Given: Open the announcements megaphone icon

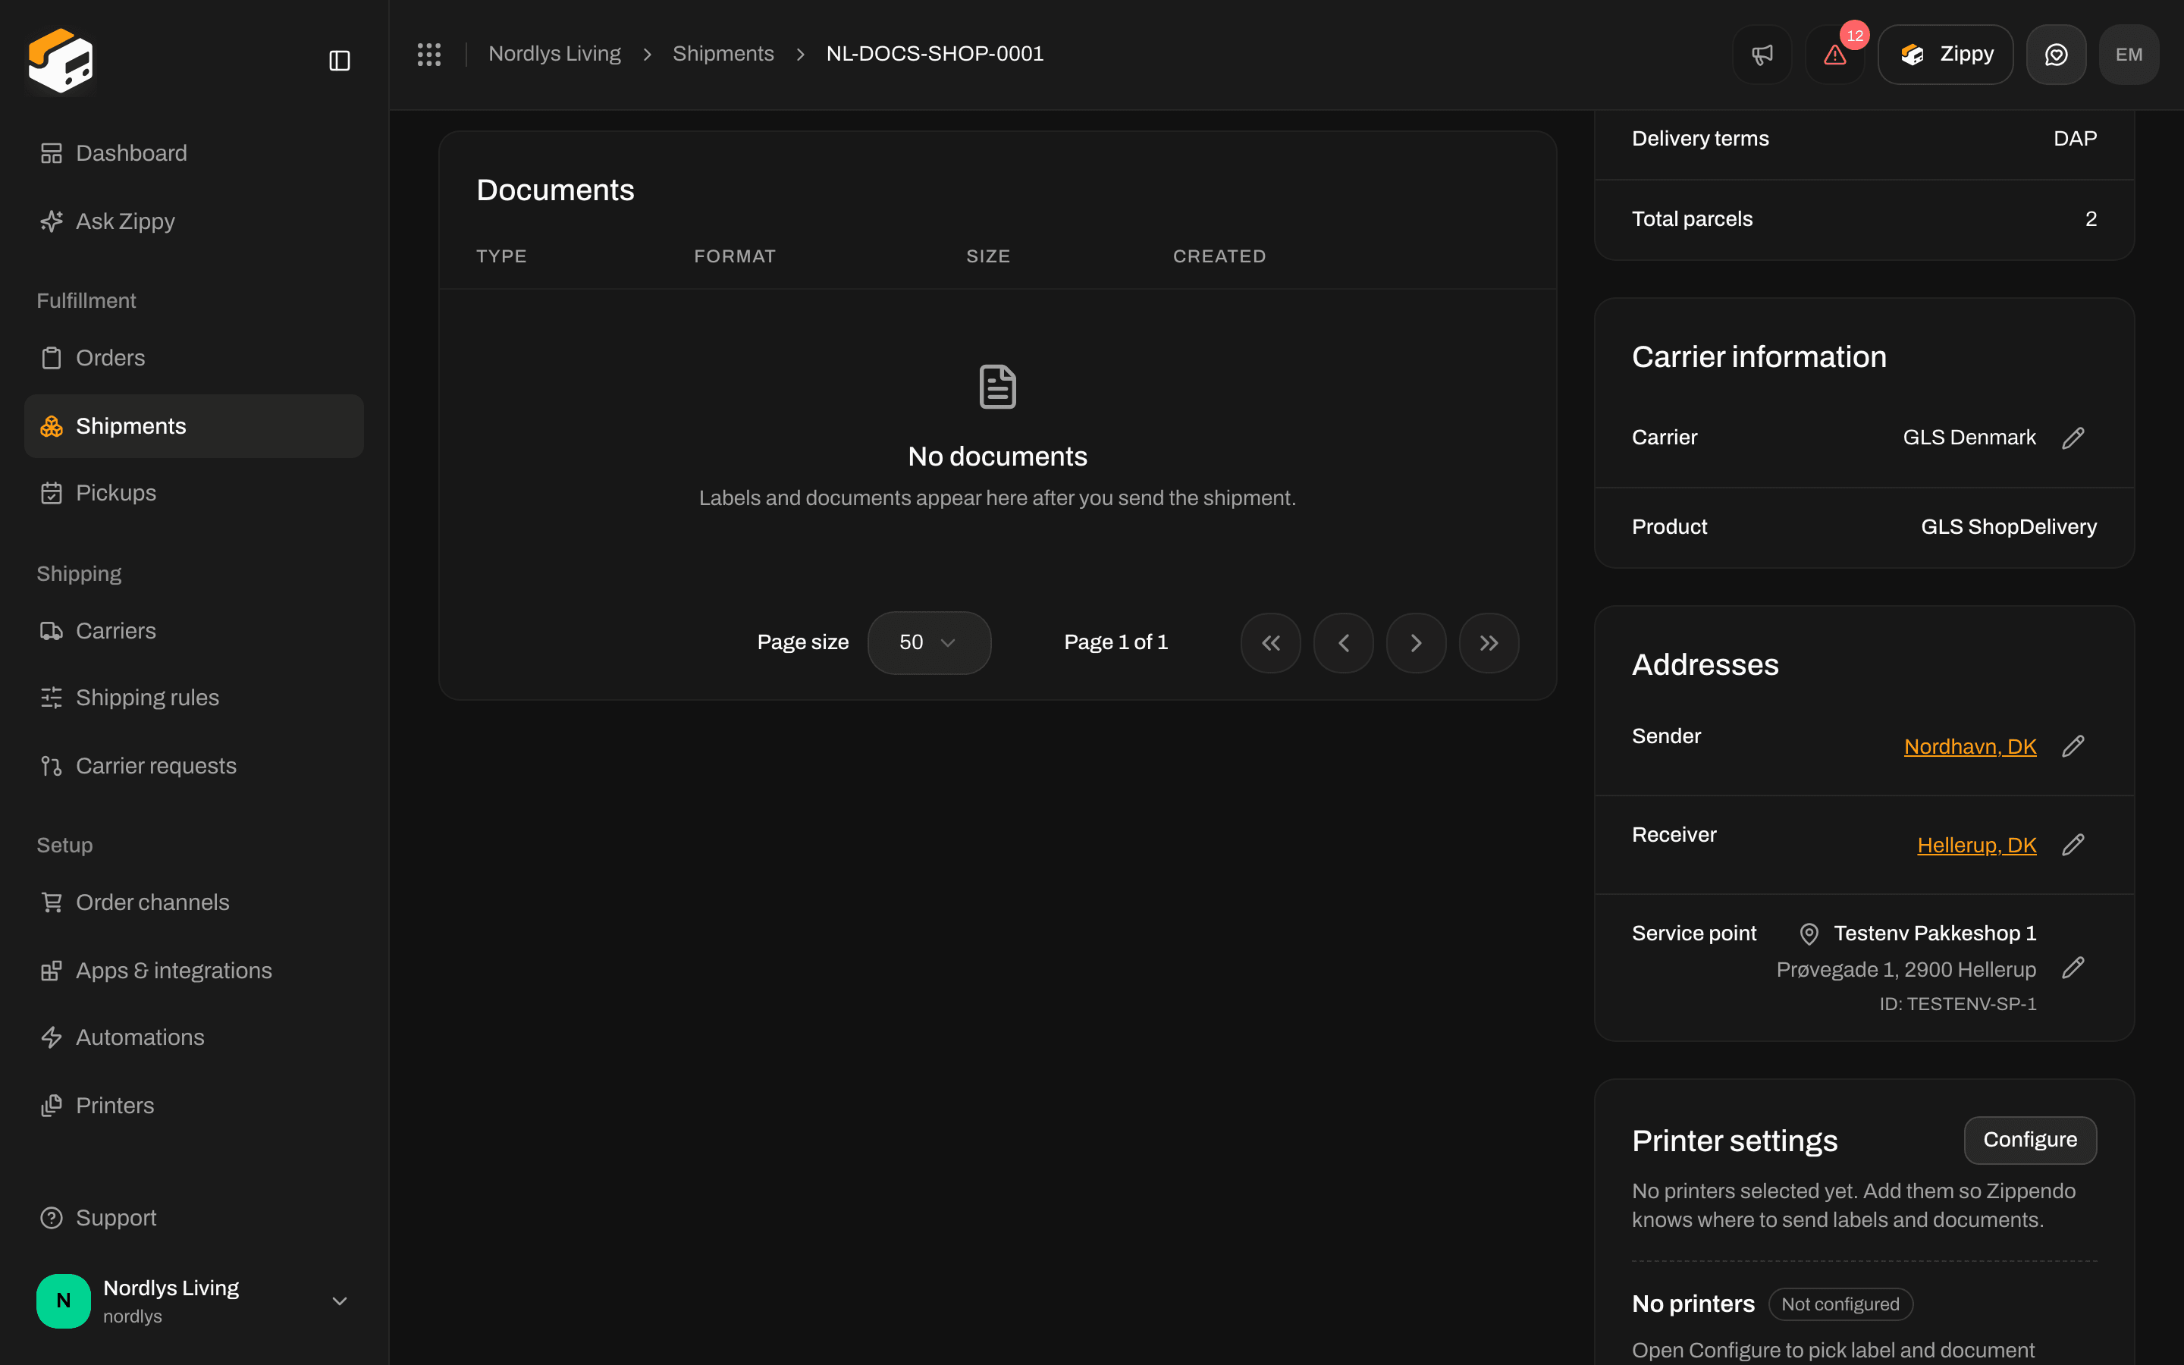Looking at the screenshot, I should tap(1762, 54).
